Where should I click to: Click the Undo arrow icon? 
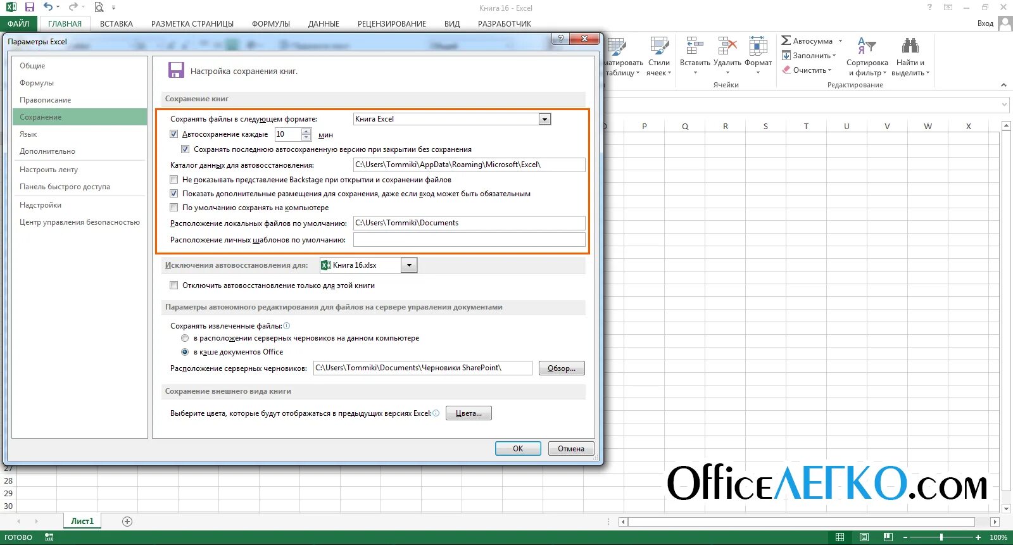pyautogui.click(x=47, y=7)
